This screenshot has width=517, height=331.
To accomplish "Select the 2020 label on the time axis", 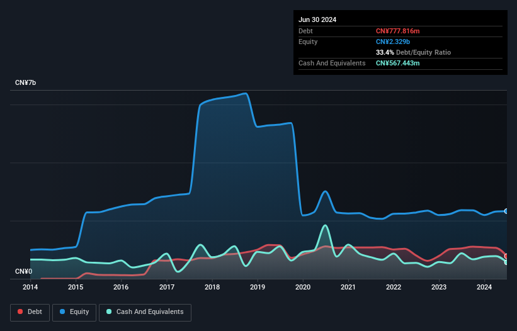I will point(303,287).
